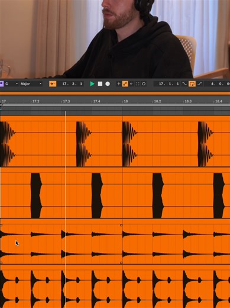
Task: Click the ruler marker 18.4
Action: click(x=219, y=101)
